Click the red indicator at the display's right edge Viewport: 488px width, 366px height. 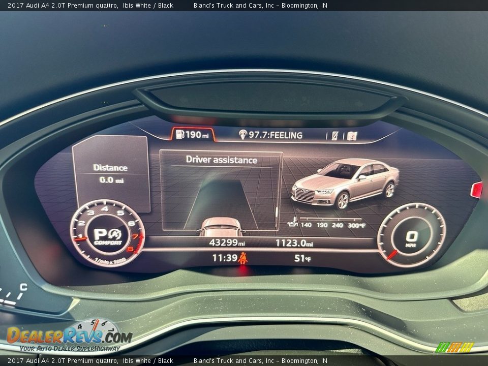476,190
